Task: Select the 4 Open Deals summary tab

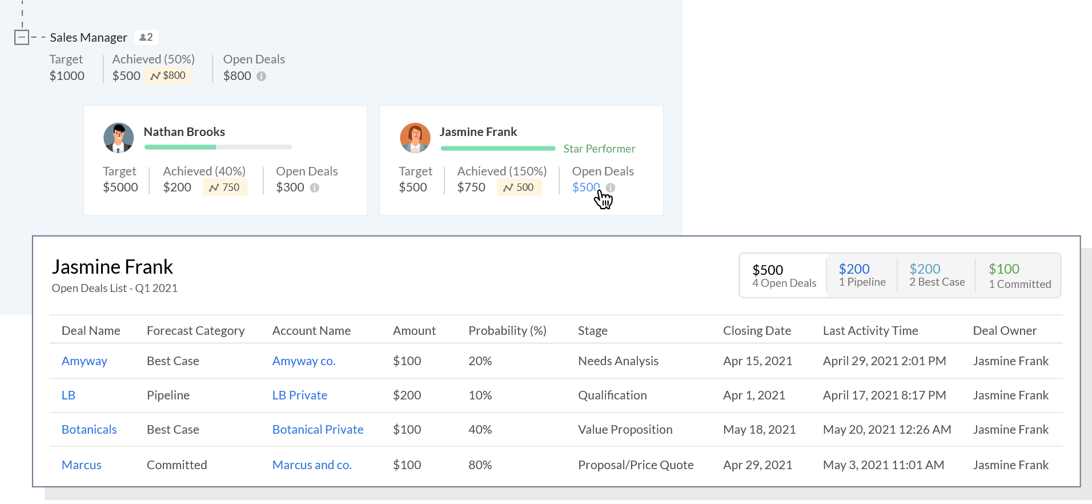Action: click(784, 275)
